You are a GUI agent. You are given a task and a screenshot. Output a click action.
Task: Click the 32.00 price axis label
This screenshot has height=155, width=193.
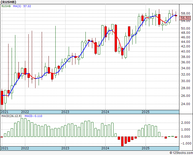click(185, 74)
